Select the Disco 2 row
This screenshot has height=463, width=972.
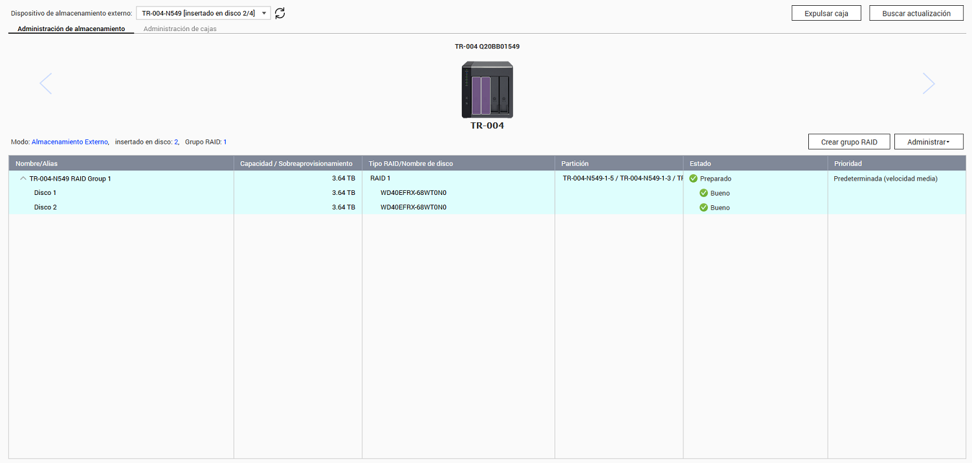coord(45,208)
